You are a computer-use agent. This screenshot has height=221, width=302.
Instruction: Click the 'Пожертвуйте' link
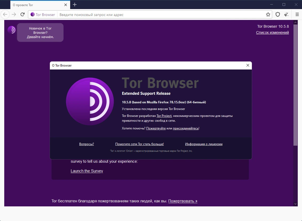156,128
